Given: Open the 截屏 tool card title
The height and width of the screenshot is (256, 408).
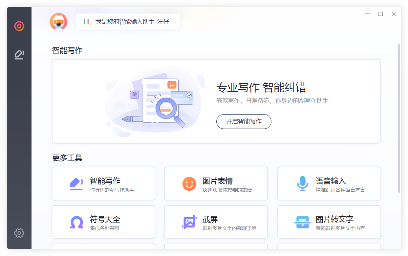Looking at the screenshot, I should pyautogui.click(x=210, y=219).
